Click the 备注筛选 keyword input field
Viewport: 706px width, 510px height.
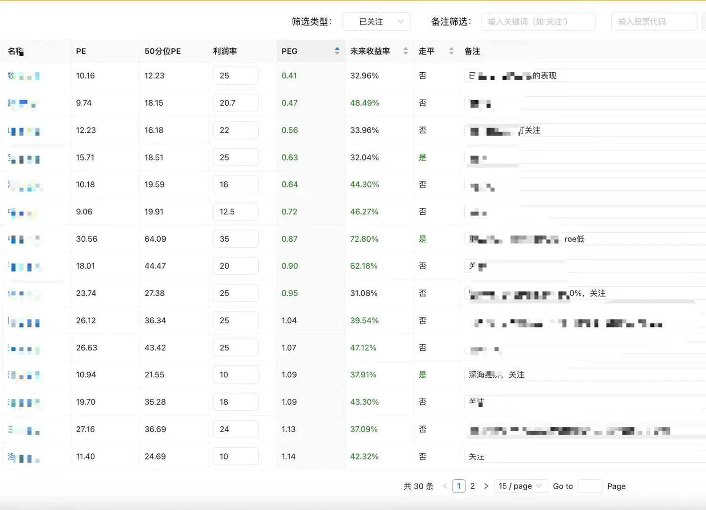tap(538, 21)
